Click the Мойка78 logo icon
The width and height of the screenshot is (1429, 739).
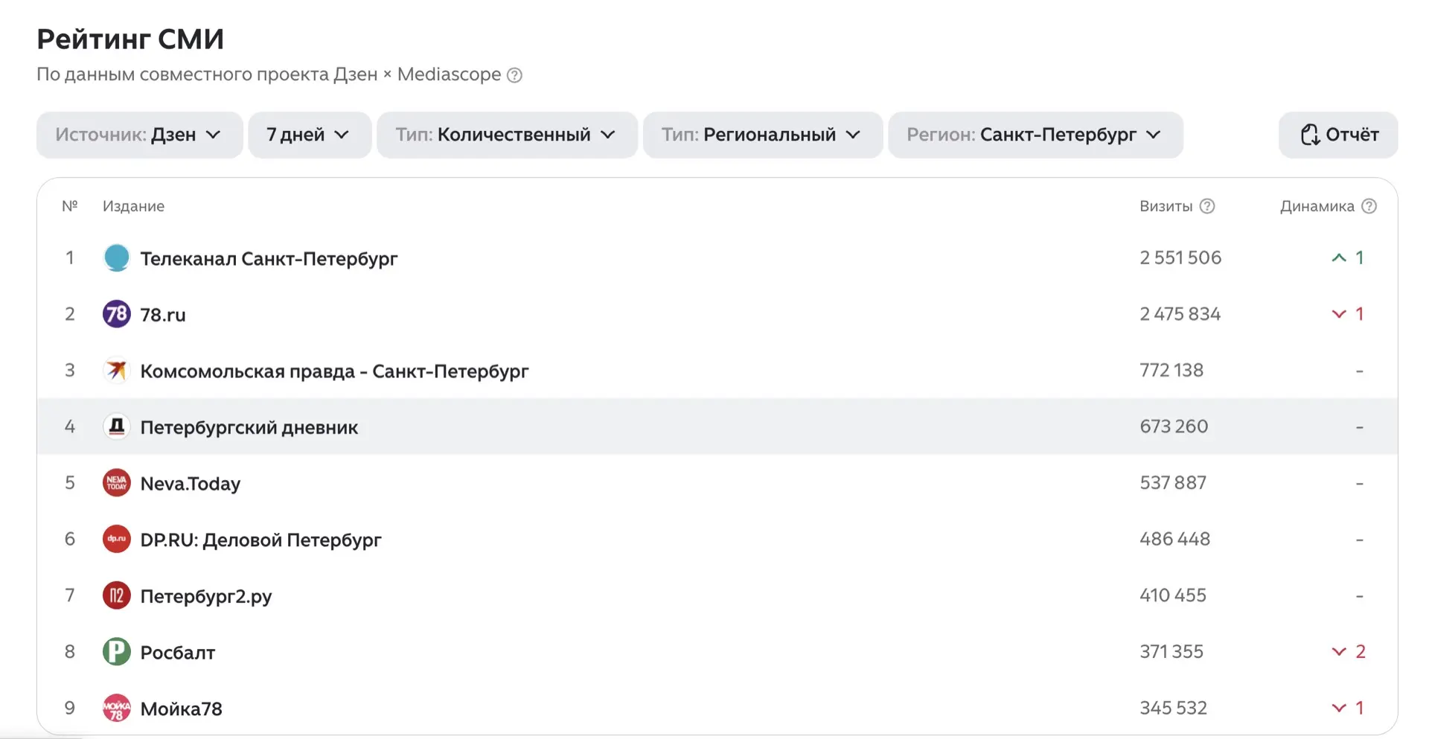click(x=116, y=708)
